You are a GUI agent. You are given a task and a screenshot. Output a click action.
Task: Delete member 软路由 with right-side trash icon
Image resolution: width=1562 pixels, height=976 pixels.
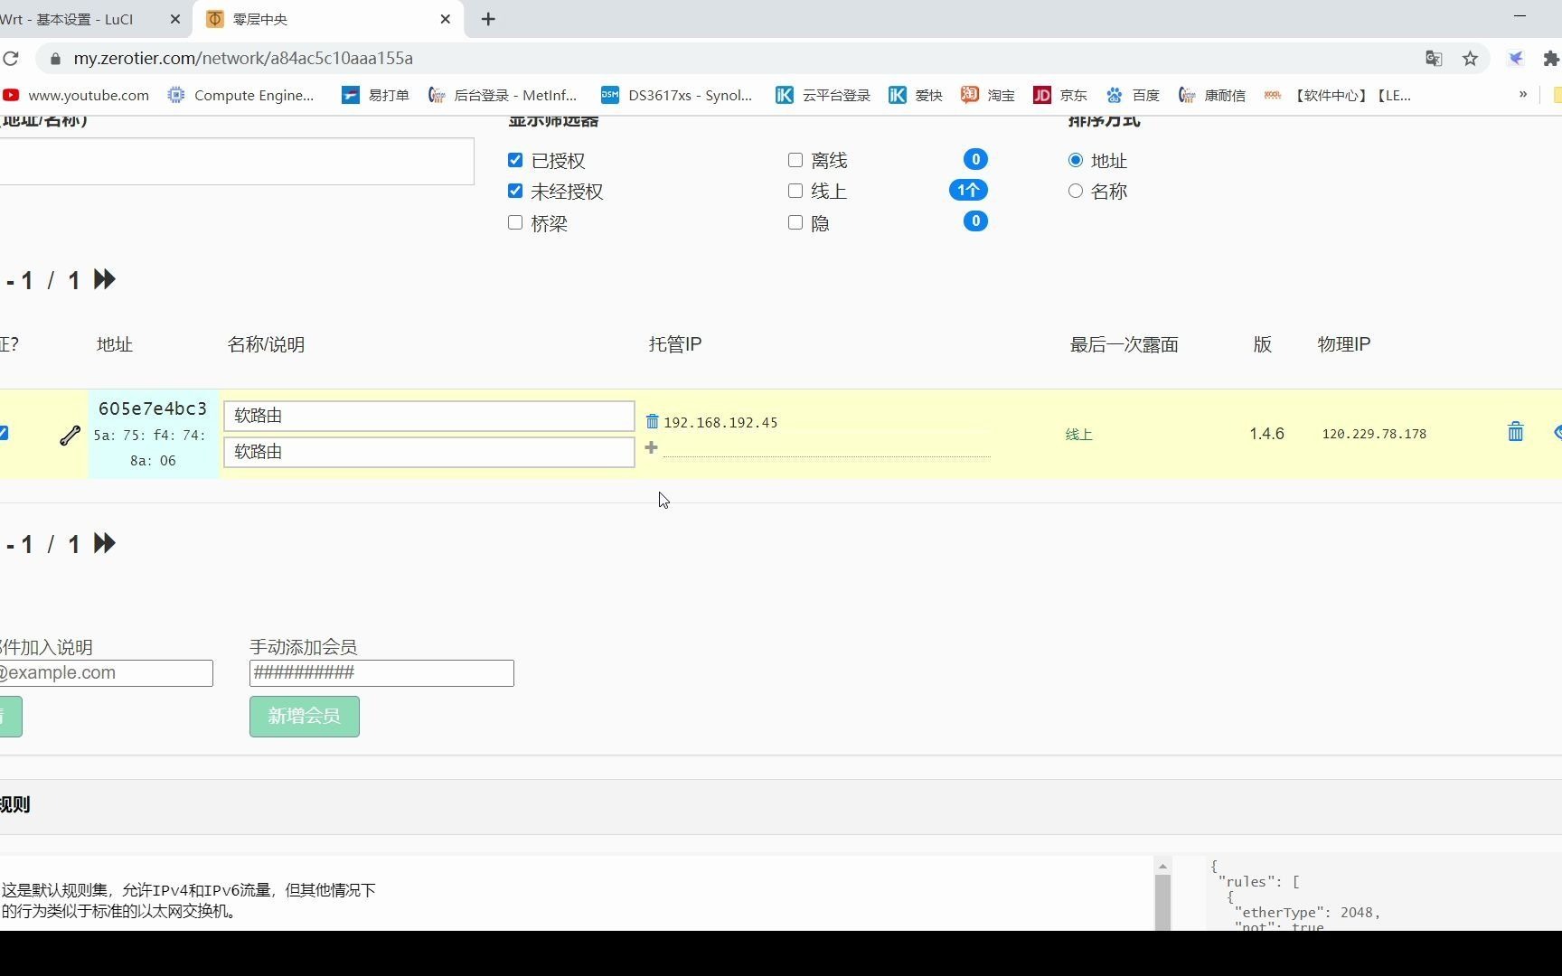click(1516, 432)
